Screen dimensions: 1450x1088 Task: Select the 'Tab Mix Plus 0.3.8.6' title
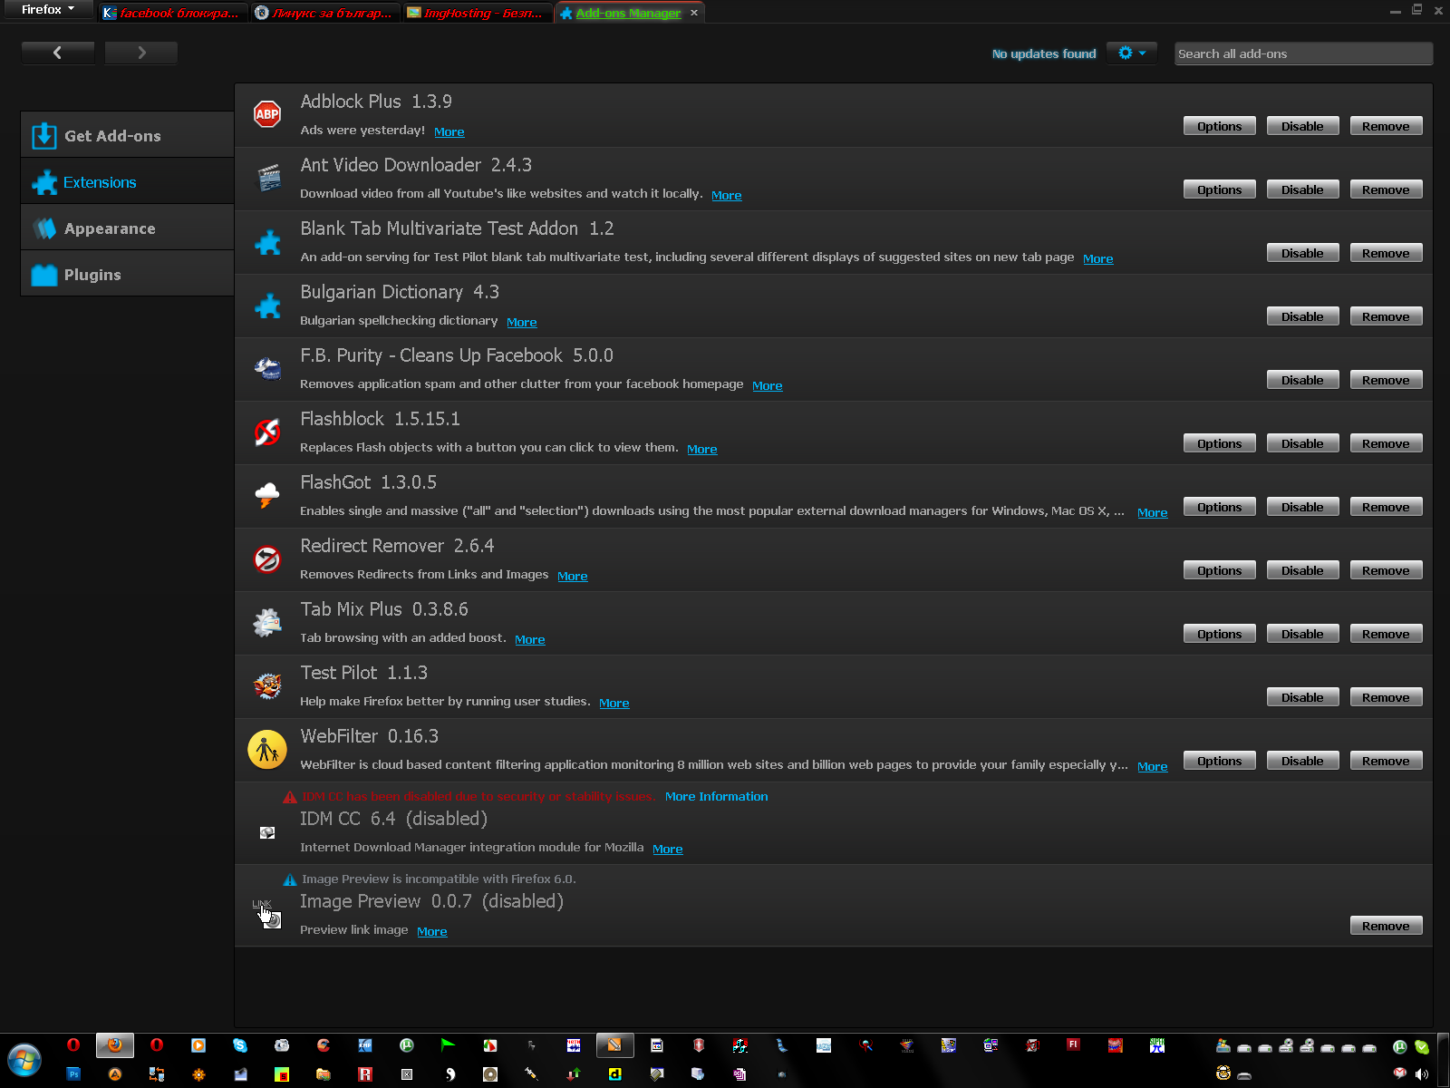[x=384, y=609]
